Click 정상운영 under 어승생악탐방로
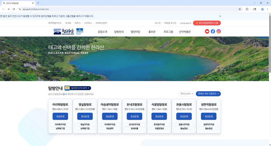Viewport: 271px width, 146px height. [x=110, y=116]
